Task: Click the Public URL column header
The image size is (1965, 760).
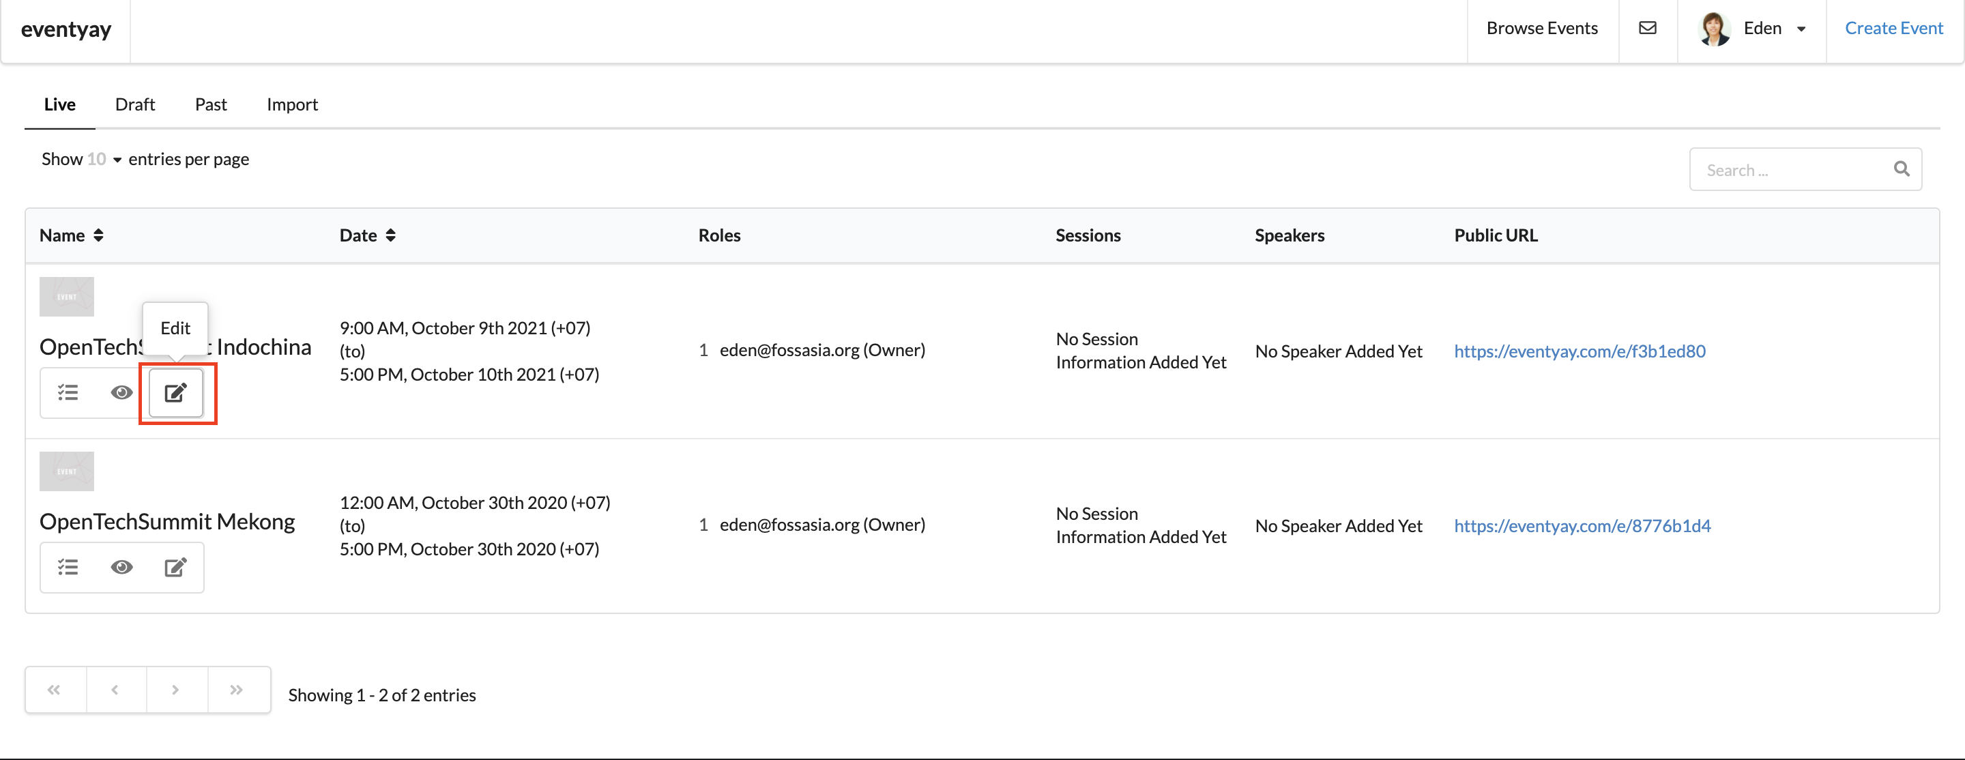Action: (x=1495, y=236)
